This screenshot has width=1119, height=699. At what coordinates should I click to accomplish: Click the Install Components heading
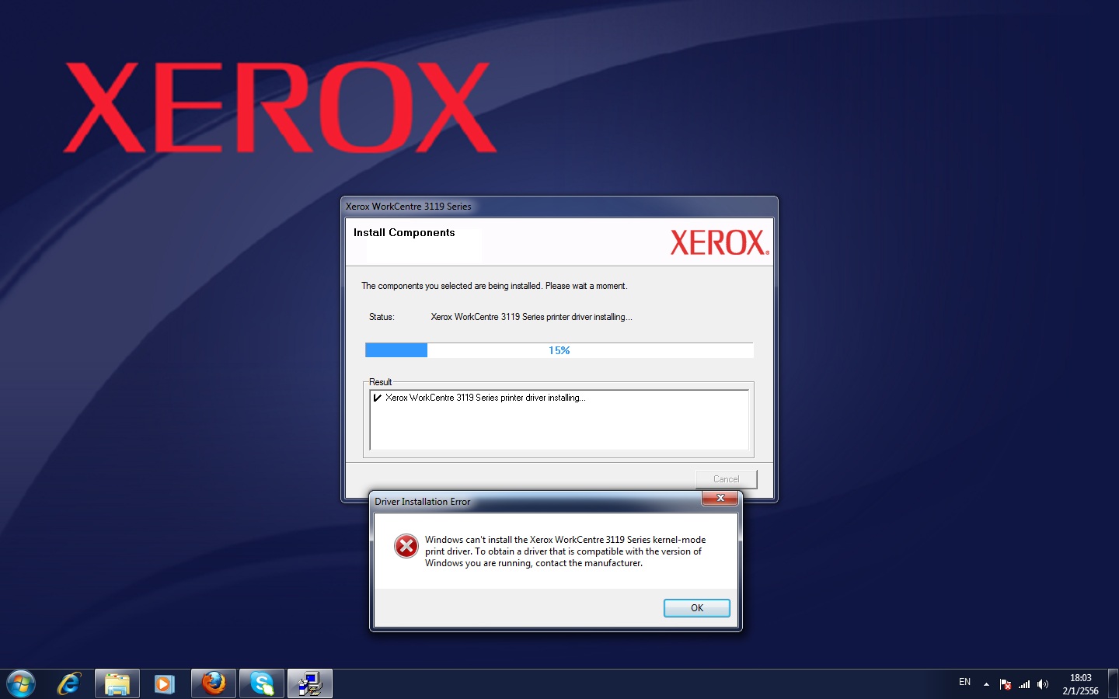tap(404, 232)
